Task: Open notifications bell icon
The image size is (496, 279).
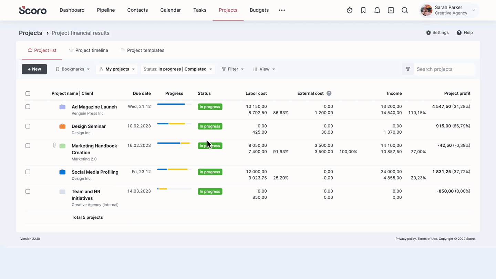Action: (377, 10)
